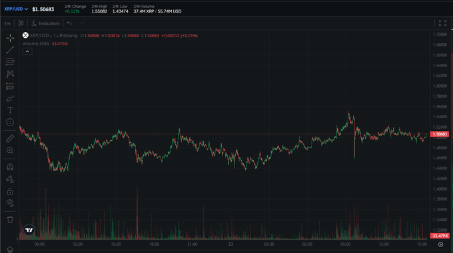Click the 24h Low 1.43474 value
Viewport: 453px width, 253px height.
coord(120,11)
